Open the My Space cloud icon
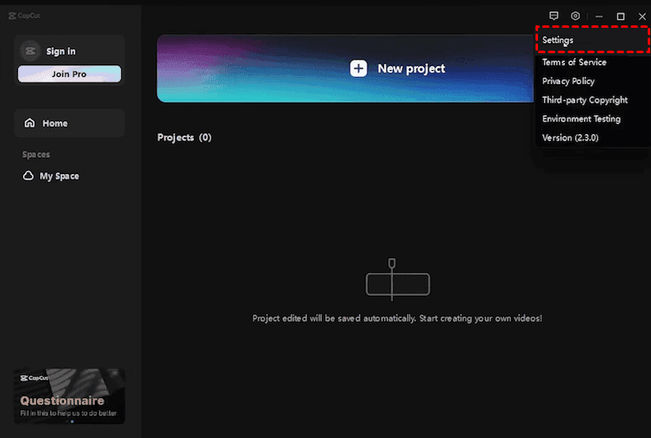The image size is (651, 438). tap(29, 177)
